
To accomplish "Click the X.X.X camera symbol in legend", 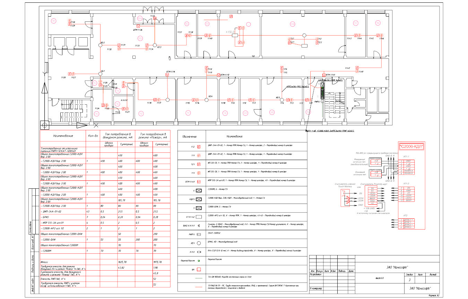I will 199,252.
